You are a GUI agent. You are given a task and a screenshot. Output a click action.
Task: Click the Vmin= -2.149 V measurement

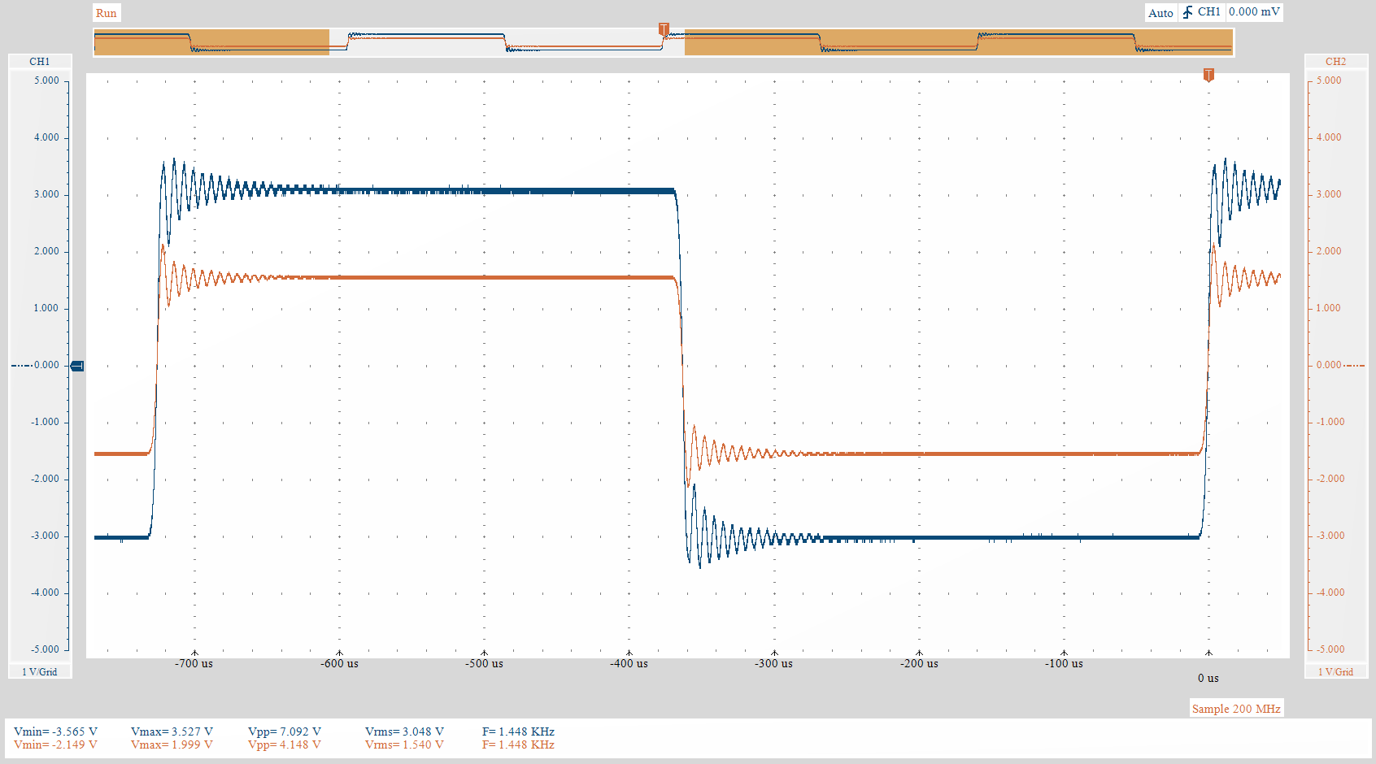point(55,744)
